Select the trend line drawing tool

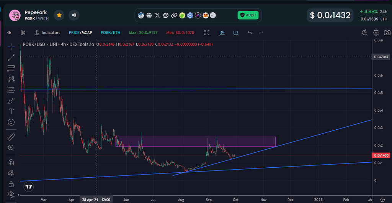(x=11, y=58)
